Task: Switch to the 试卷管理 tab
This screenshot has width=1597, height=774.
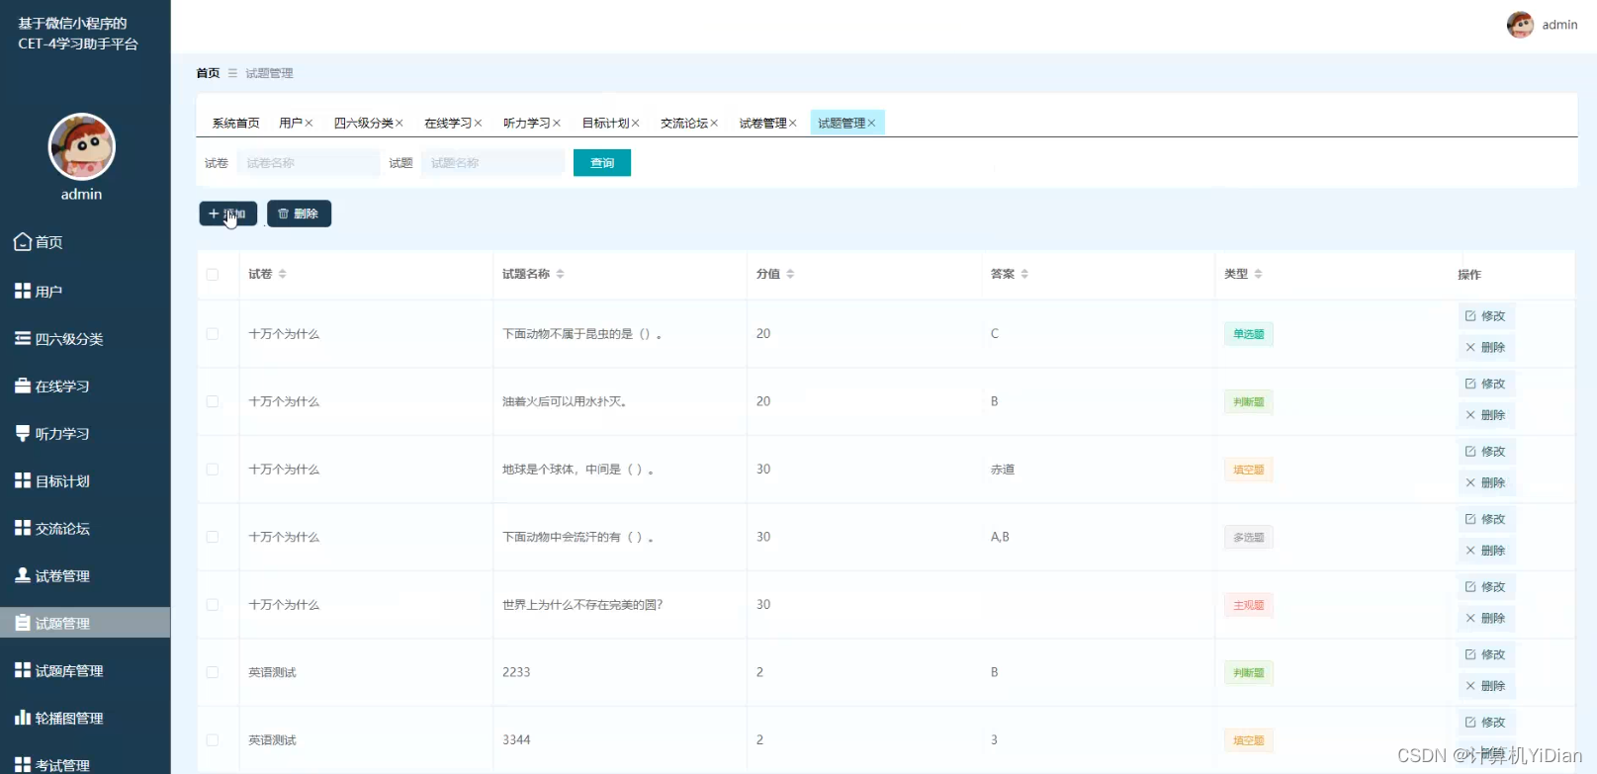Action: pos(763,124)
